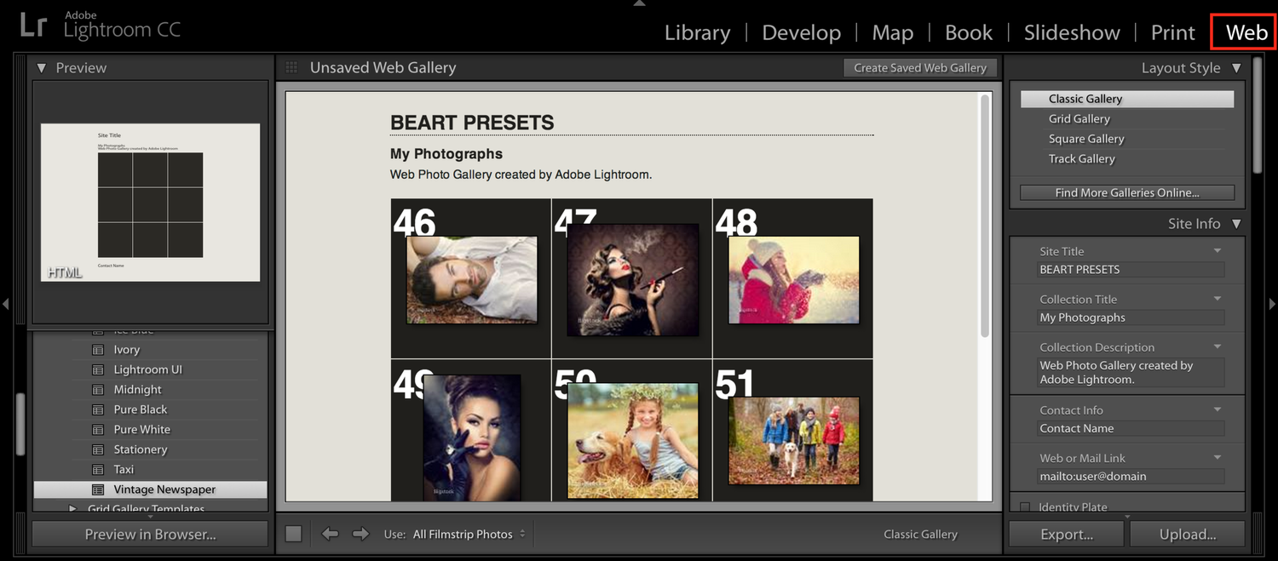Switch to the Develop module

pos(801,32)
